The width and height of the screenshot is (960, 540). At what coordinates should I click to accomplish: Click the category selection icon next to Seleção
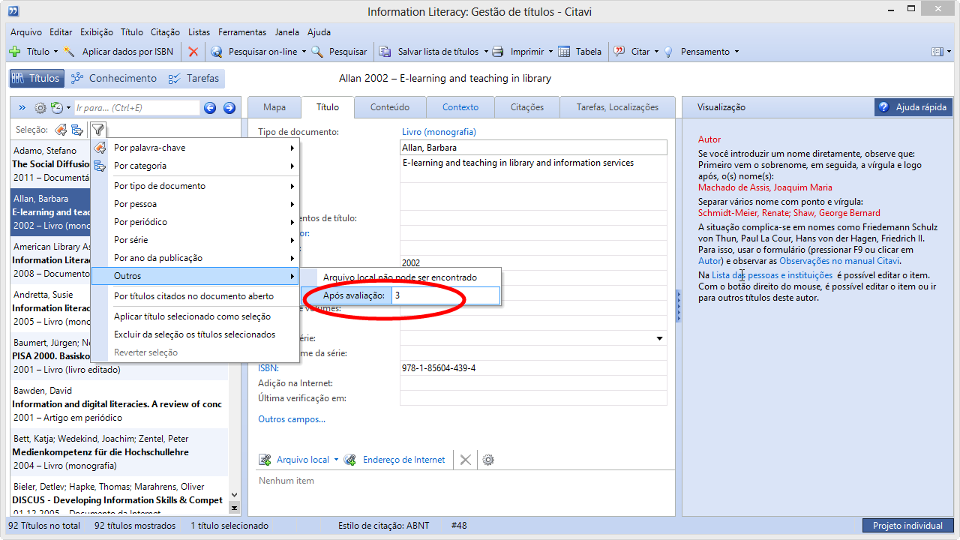(77, 130)
